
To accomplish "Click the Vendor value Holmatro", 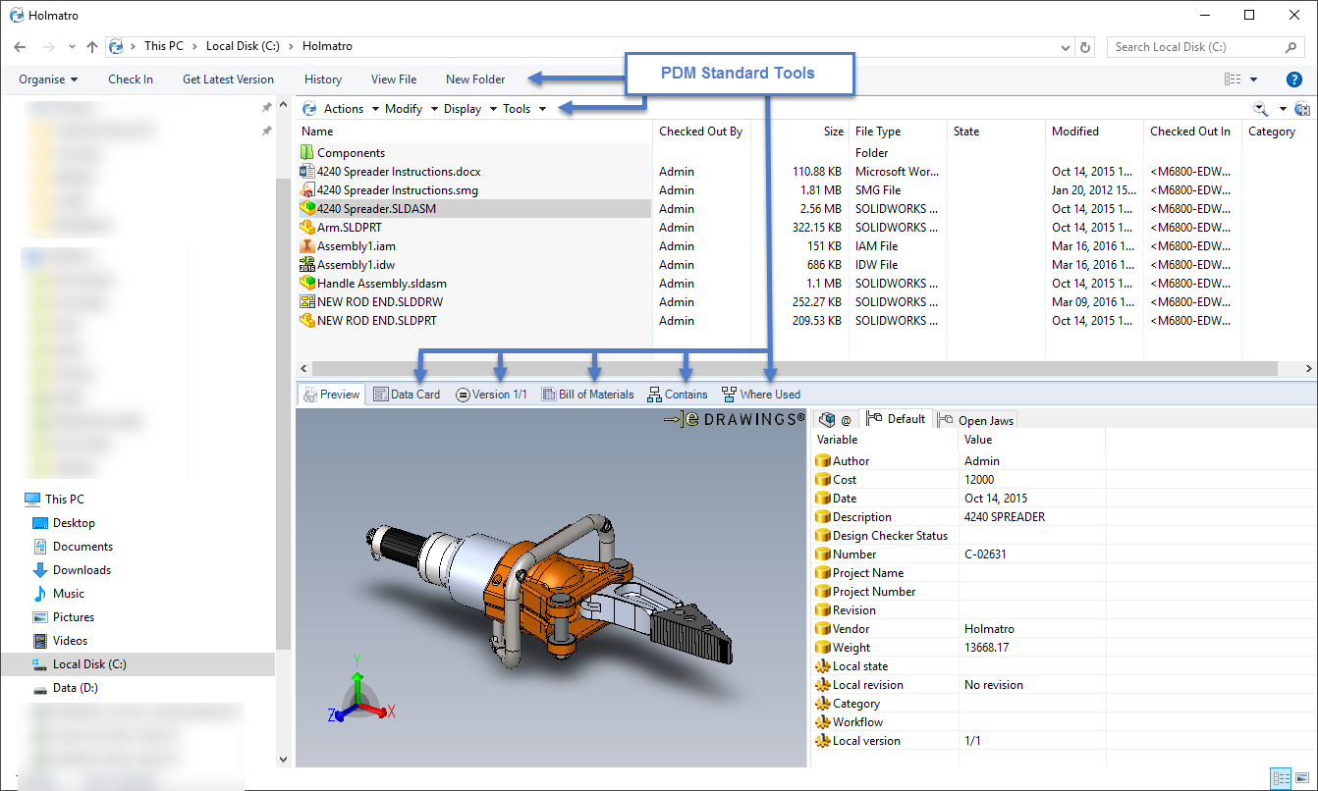I will pos(989,629).
